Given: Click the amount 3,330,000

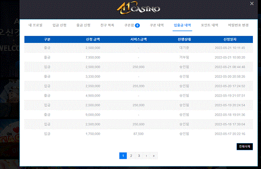Looking at the screenshot, I should 93,77.
